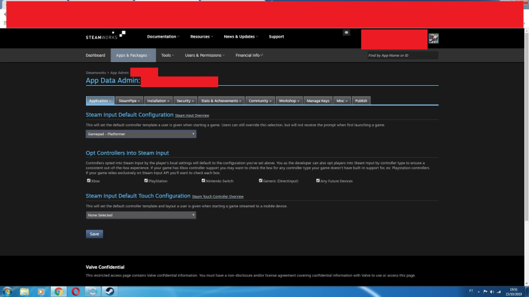Click the volume tray icon
The width and height of the screenshot is (529, 297).
(x=492, y=292)
